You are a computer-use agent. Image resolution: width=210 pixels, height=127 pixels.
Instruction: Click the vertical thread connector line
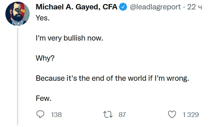(17, 76)
